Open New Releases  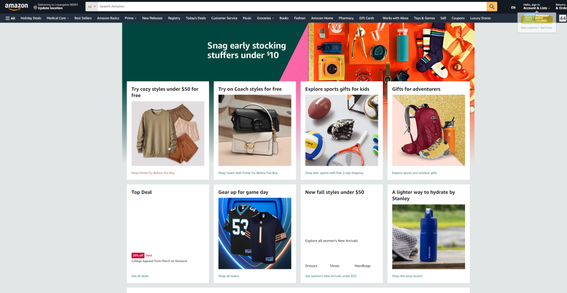152,18
